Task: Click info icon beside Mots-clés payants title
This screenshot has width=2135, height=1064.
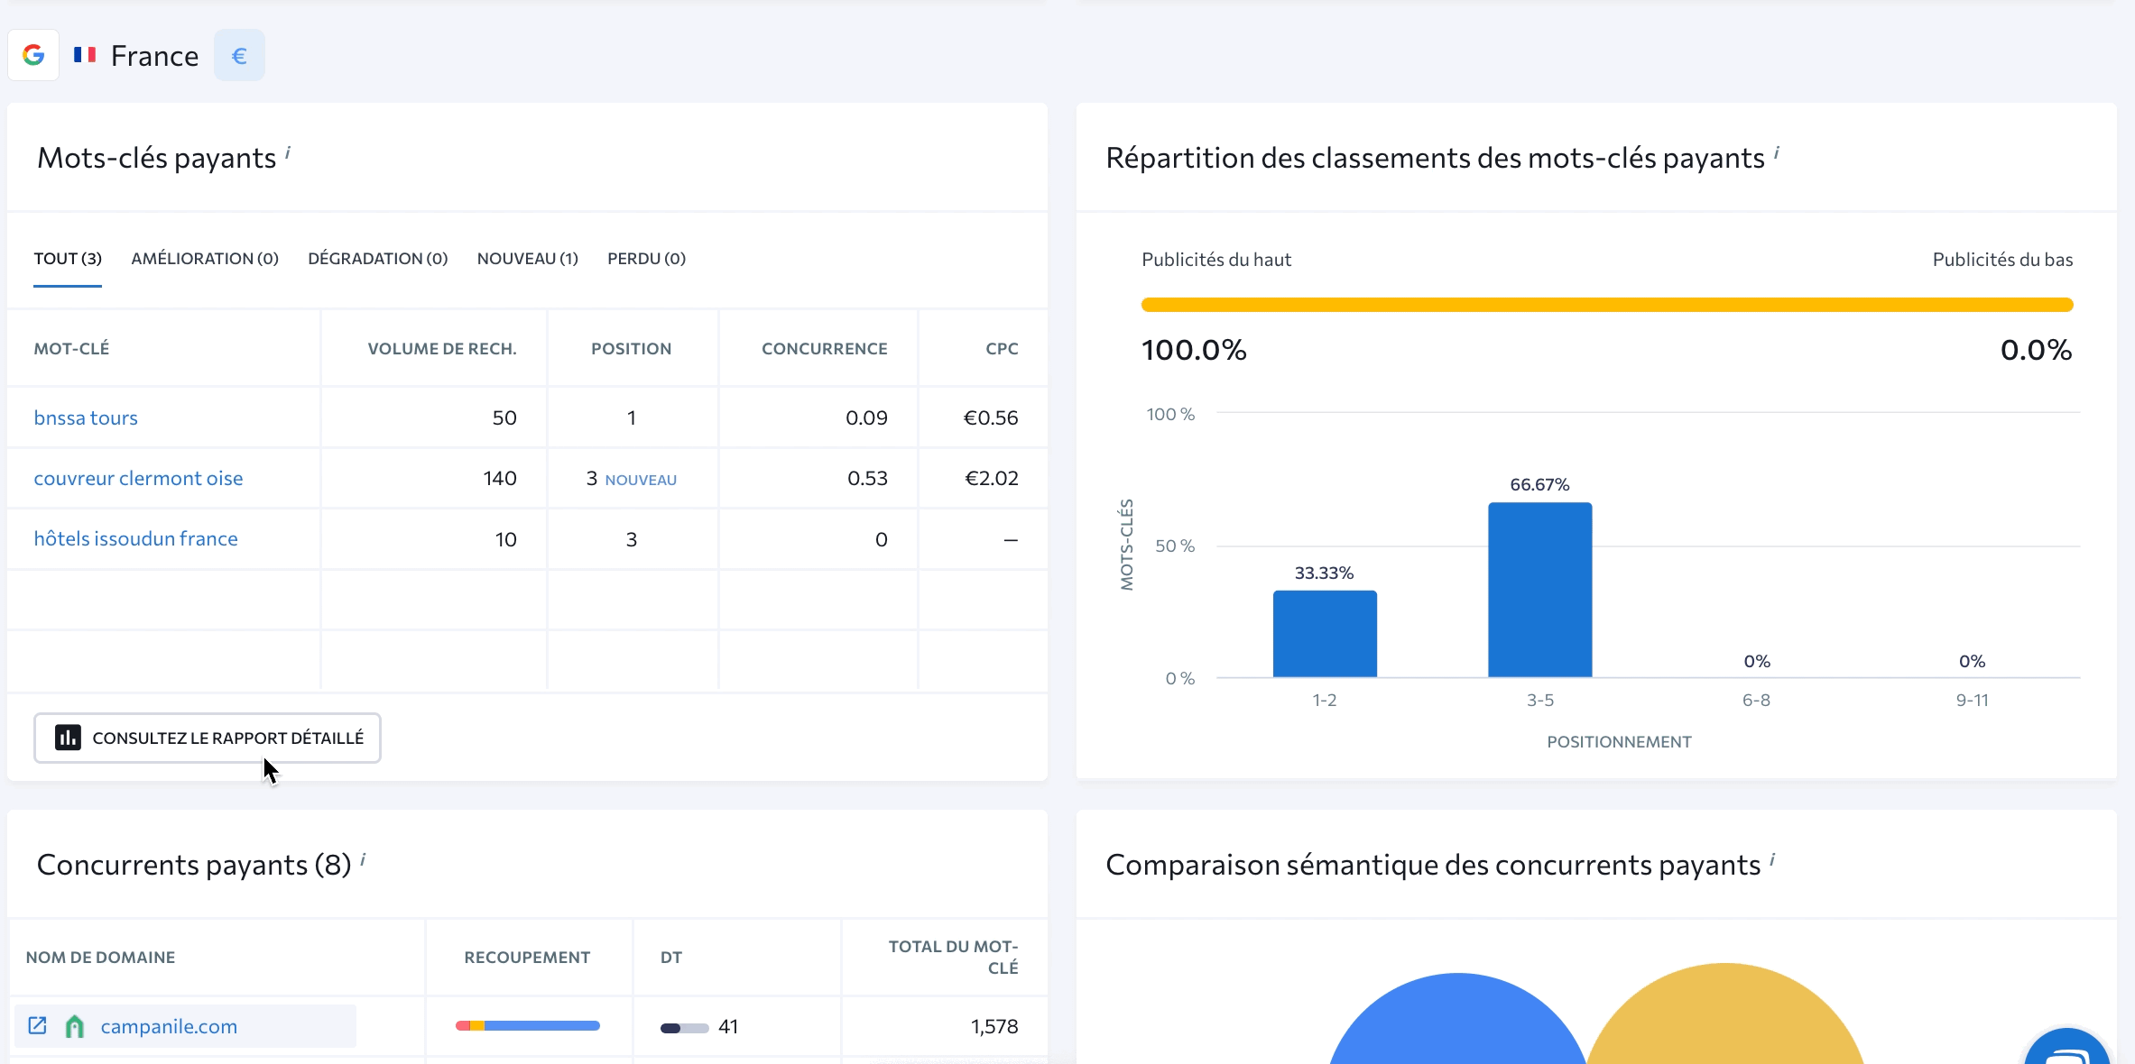Action: (x=288, y=152)
